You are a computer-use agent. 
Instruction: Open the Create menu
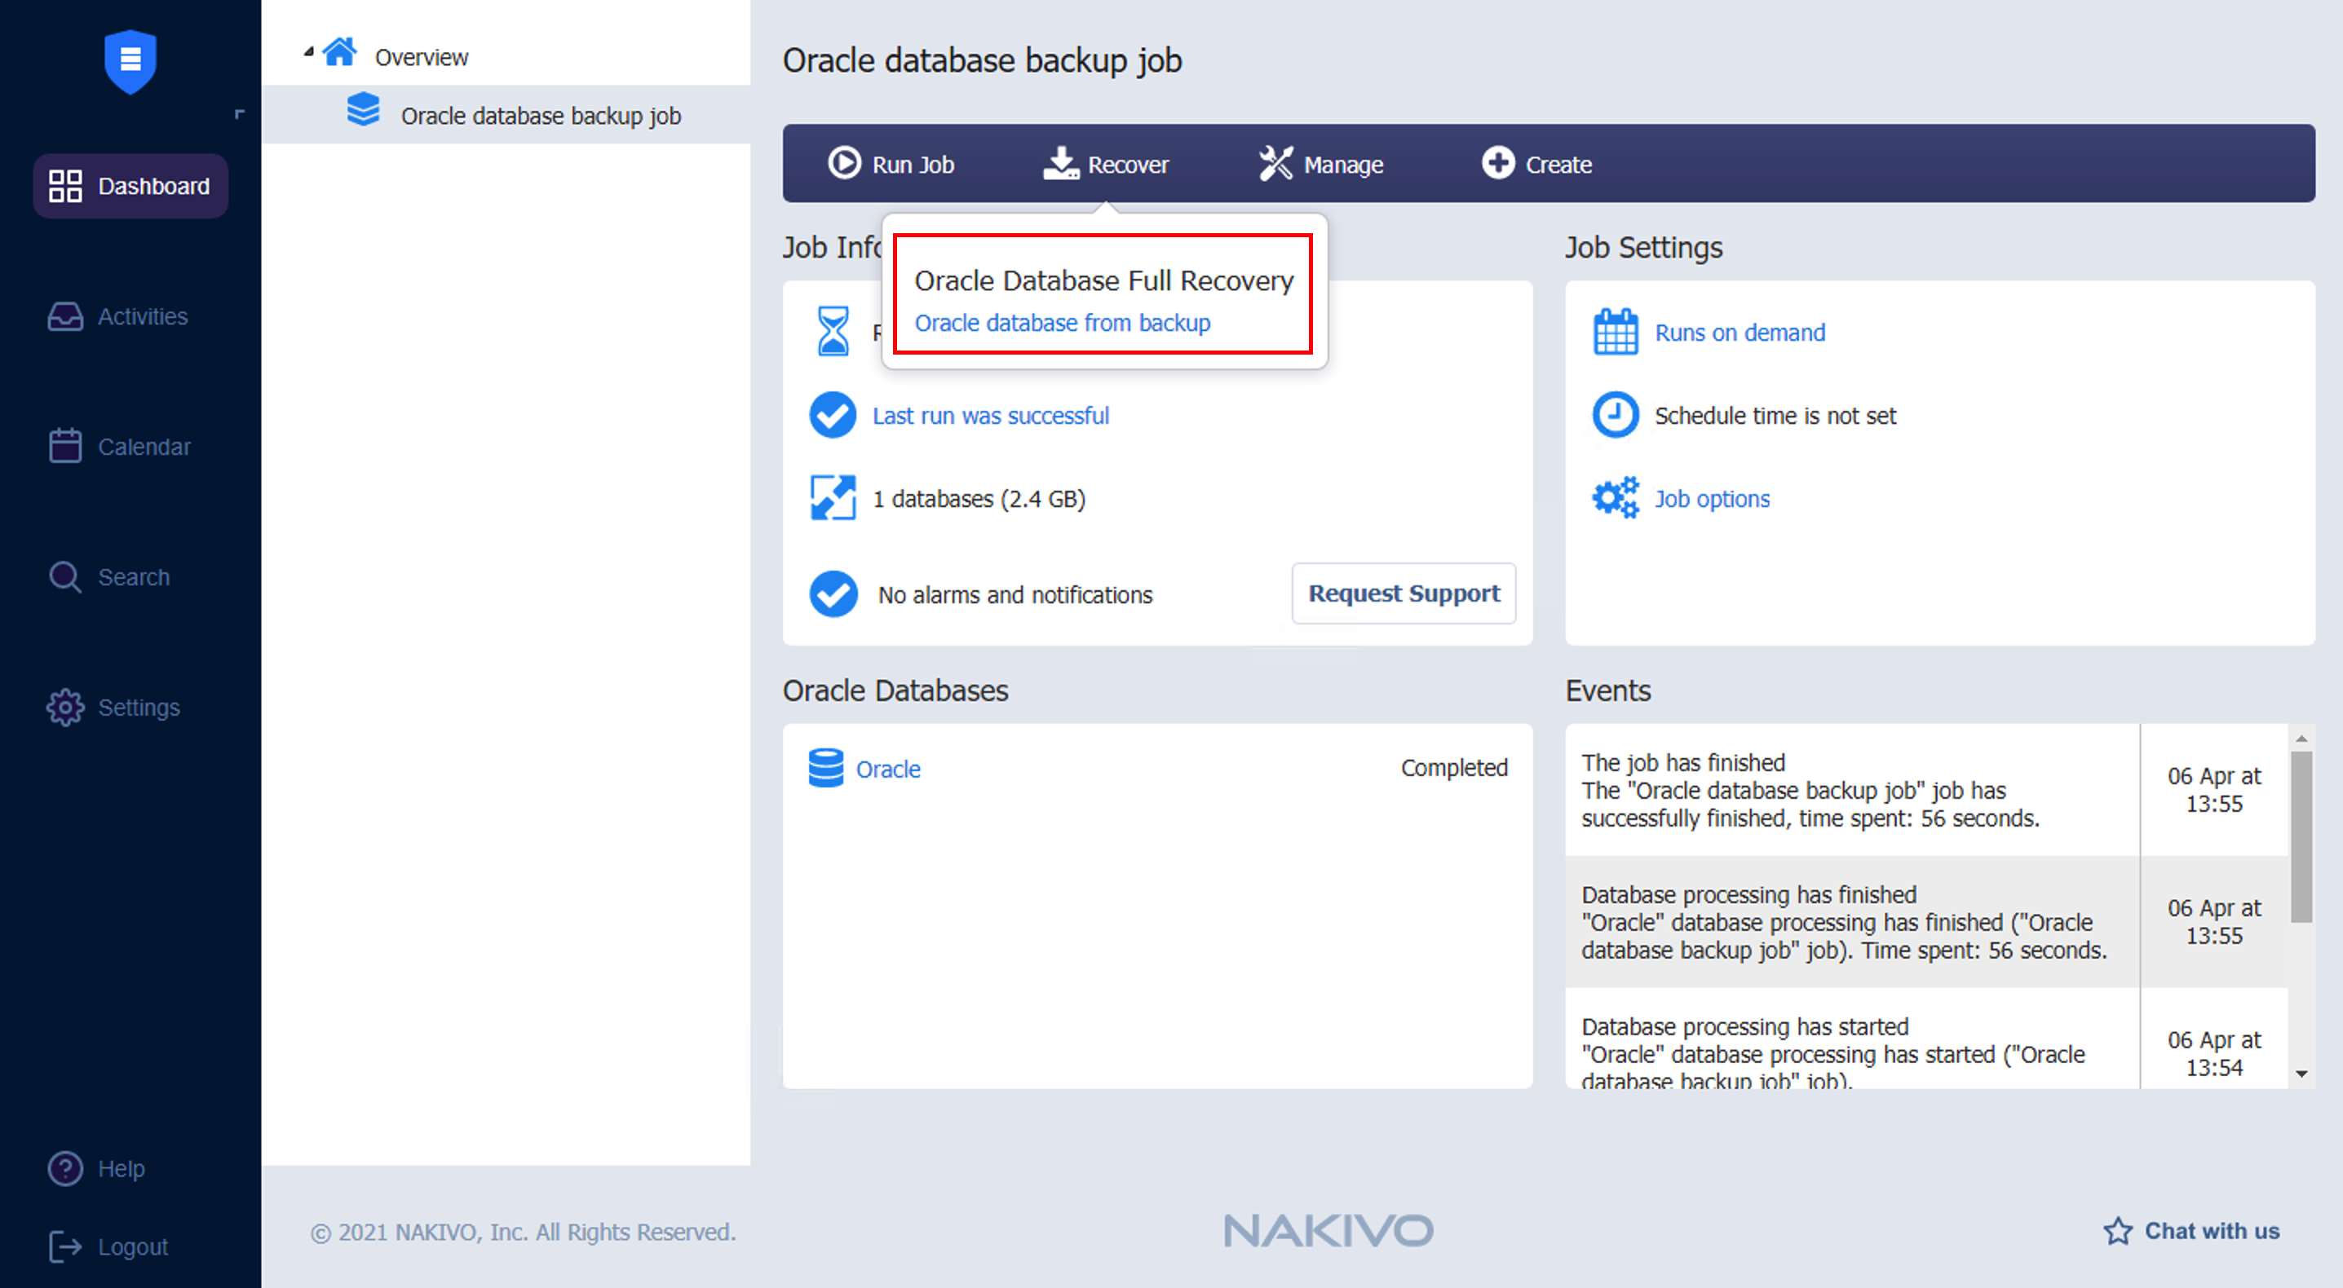point(1537,164)
